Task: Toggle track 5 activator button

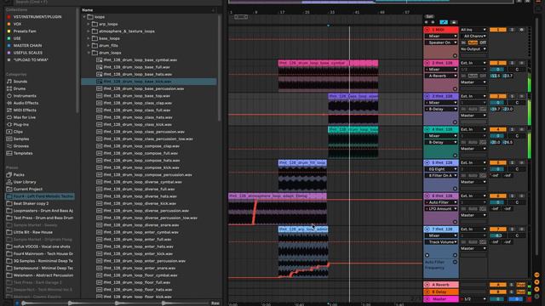Action: (x=497, y=162)
